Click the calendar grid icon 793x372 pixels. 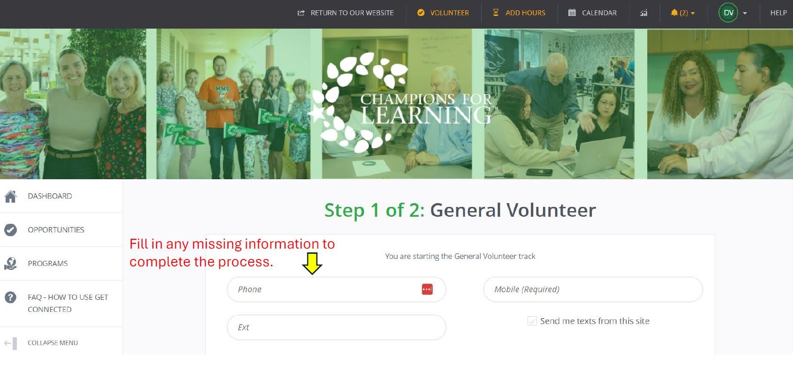(572, 13)
